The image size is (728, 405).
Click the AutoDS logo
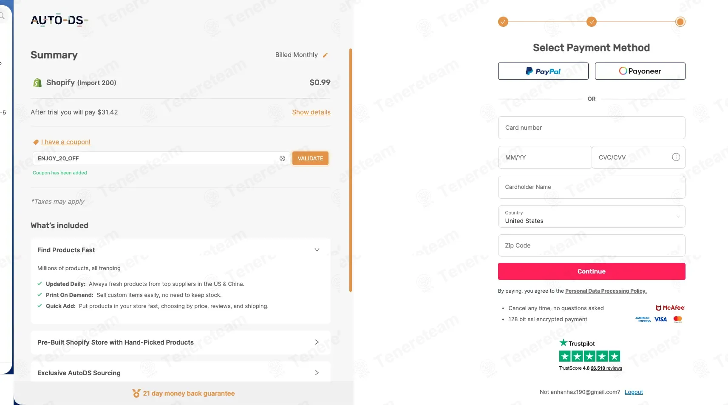[x=59, y=20]
